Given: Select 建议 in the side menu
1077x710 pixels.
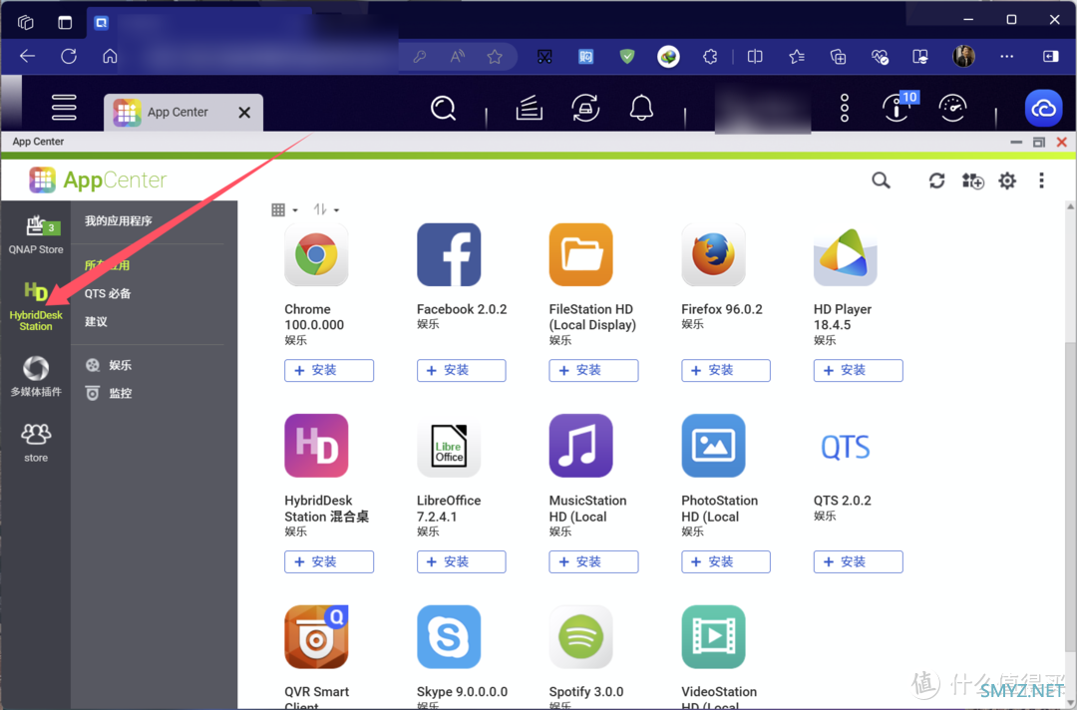Looking at the screenshot, I should [x=96, y=321].
